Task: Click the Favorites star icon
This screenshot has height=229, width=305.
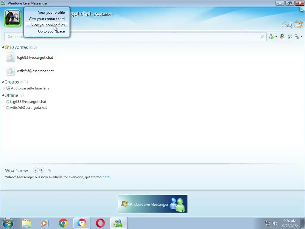Action: click(x=7, y=47)
